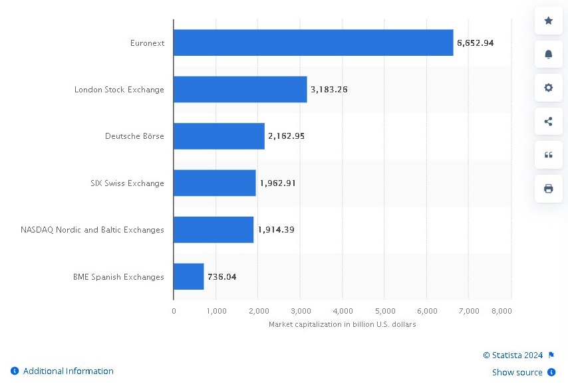
Task: Click the print icon
Action: (x=548, y=189)
